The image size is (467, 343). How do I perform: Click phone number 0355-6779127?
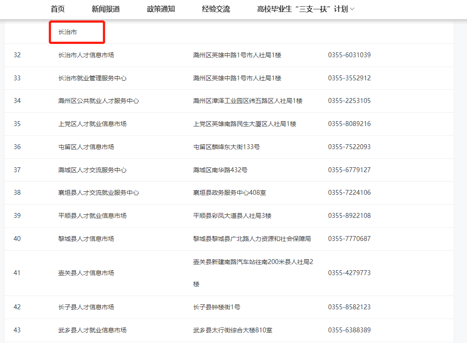point(349,170)
